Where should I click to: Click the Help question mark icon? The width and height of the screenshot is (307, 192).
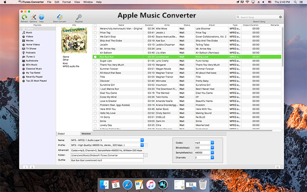point(41,17)
